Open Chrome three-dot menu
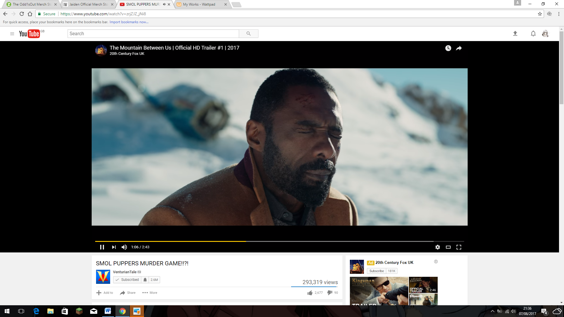The width and height of the screenshot is (564, 317). (559, 14)
